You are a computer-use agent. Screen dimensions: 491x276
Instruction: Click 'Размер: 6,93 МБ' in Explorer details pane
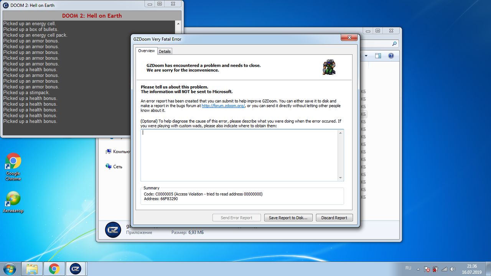click(188, 232)
